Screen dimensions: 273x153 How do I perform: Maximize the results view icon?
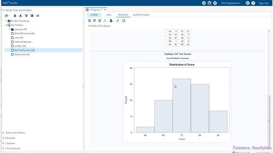tap(124, 21)
